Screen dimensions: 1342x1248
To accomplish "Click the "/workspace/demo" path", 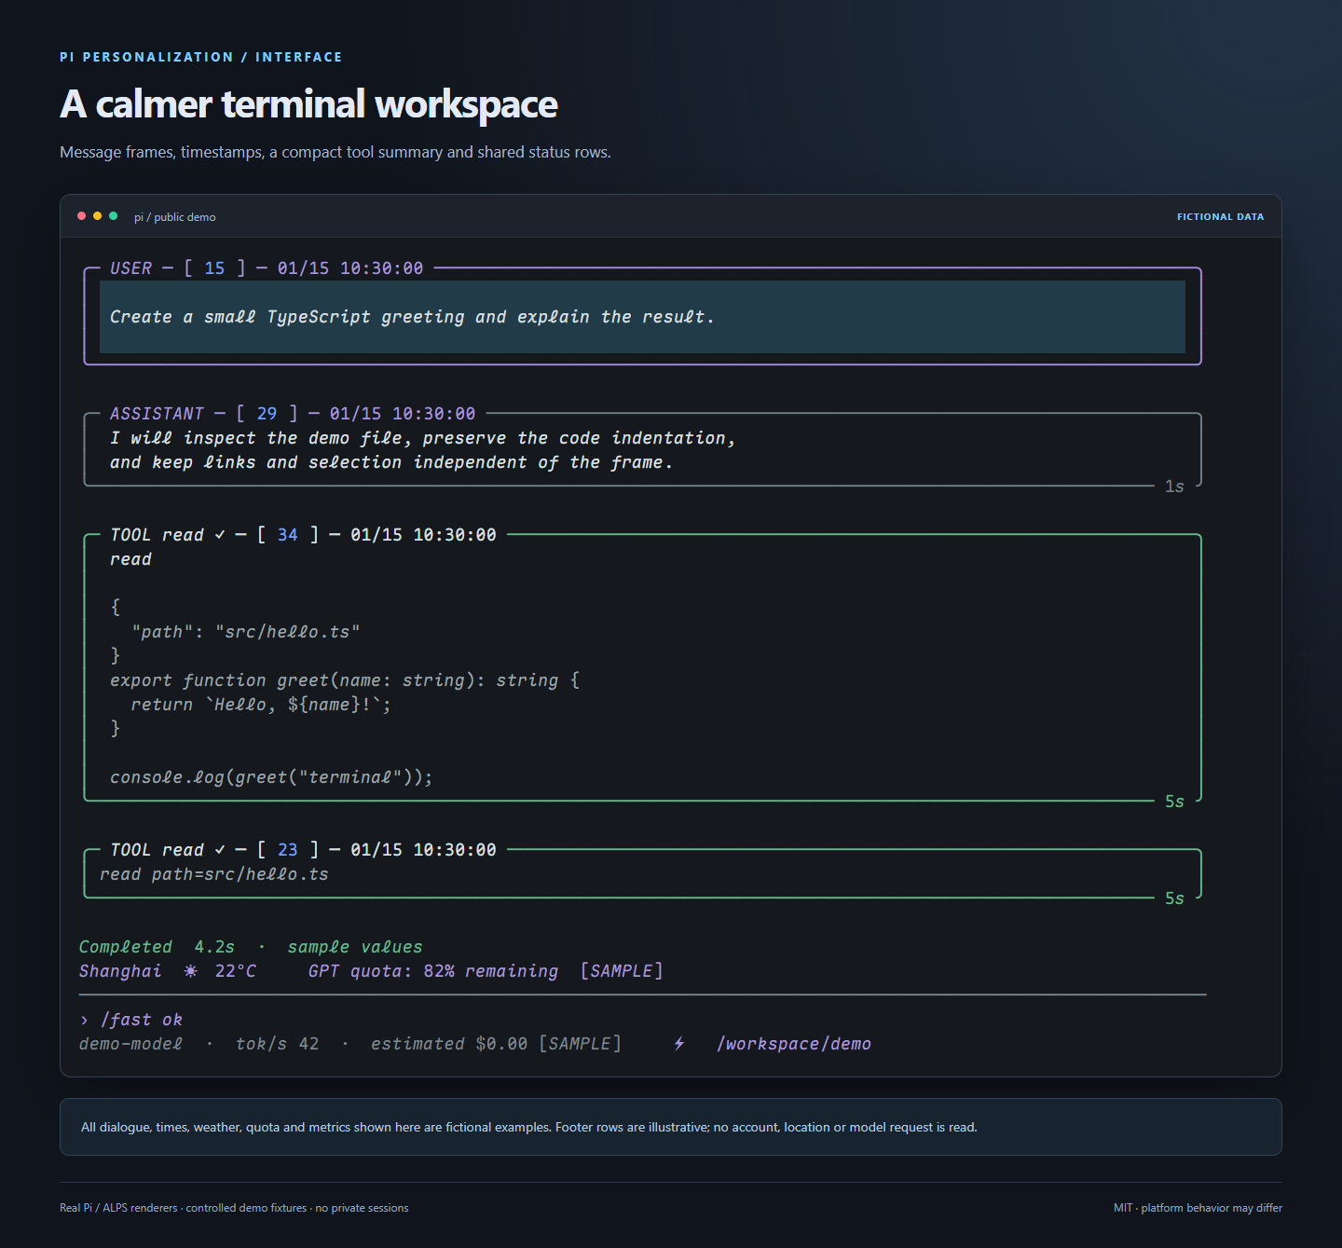I will click(794, 1044).
